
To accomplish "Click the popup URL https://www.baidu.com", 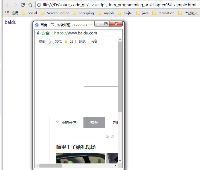I will click(x=76, y=33).
